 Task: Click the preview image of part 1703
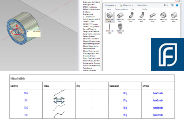59,115
